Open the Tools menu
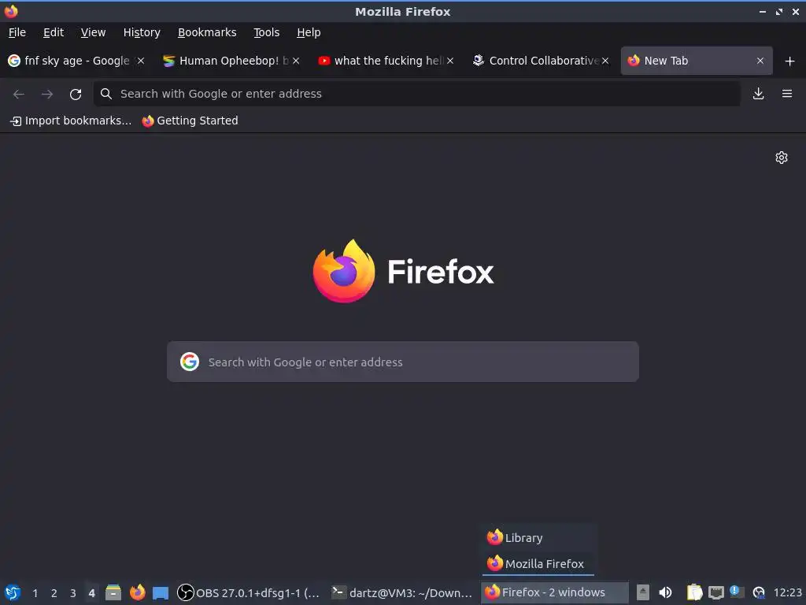Screen dimensions: 806x605 click(x=266, y=32)
